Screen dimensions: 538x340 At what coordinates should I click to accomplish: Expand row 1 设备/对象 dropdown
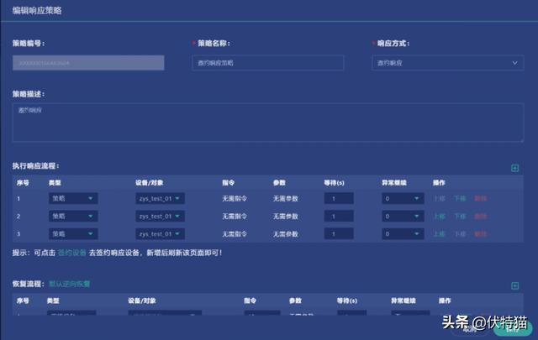(x=160, y=198)
